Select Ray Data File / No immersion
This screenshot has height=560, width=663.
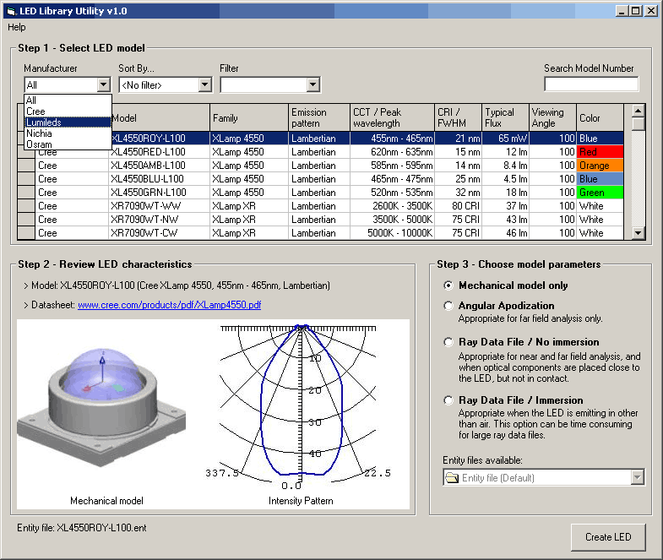click(x=521, y=342)
